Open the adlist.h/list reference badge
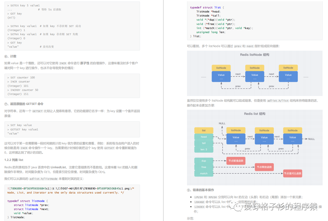 278,100
